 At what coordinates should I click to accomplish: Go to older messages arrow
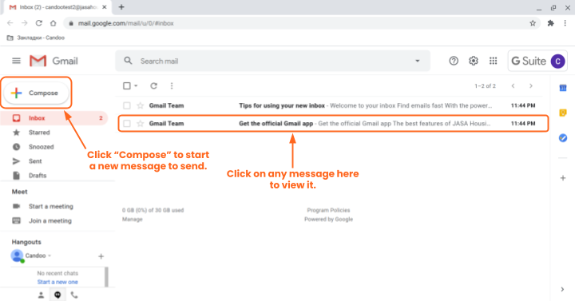point(530,85)
